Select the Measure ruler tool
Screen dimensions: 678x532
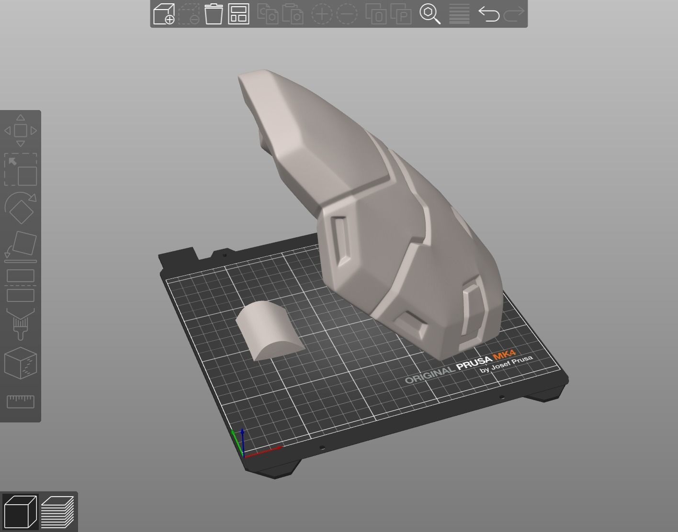[21, 401]
